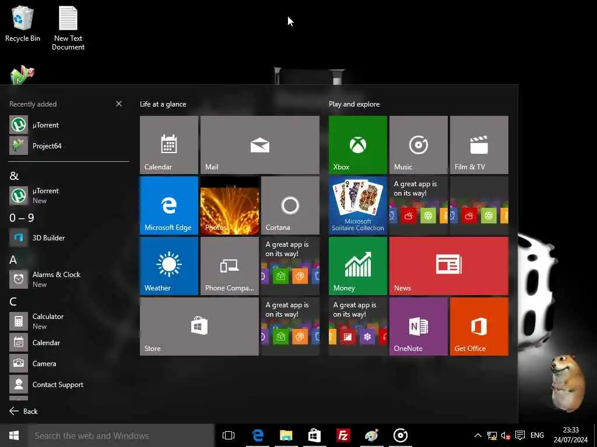Image resolution: width=597 pixels, height=447 pixels.
Task: Open the Film & TV tile
Action: pyautogui.click(x=479, y=145)
